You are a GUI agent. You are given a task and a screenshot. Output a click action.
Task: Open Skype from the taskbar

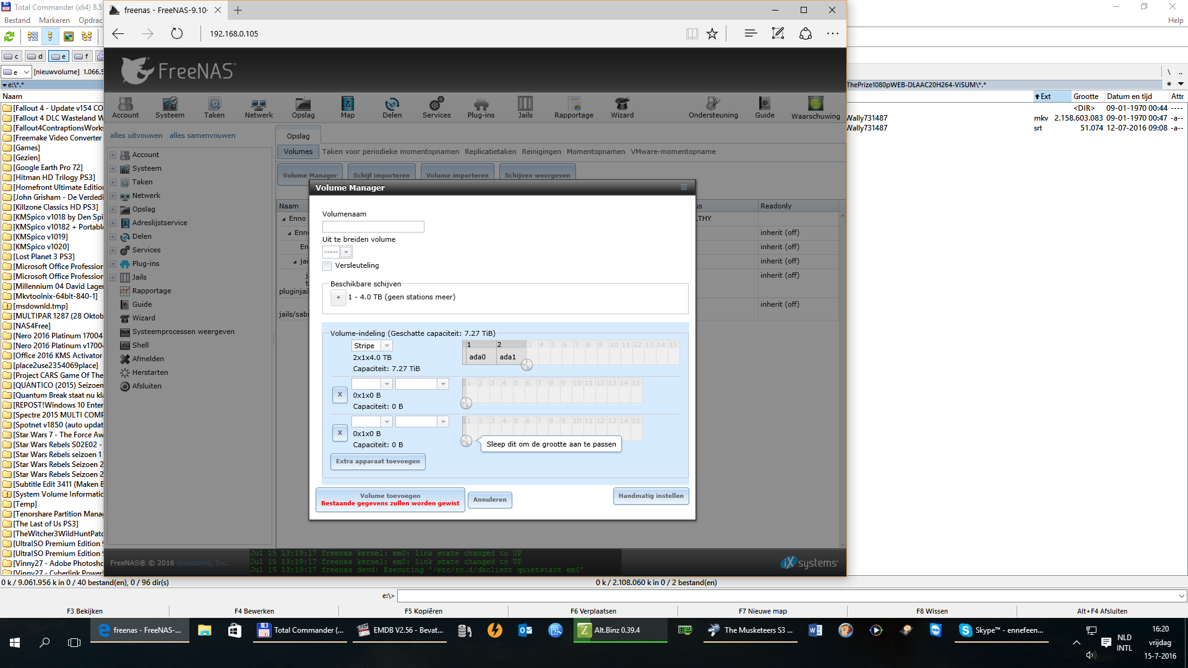1001,630
